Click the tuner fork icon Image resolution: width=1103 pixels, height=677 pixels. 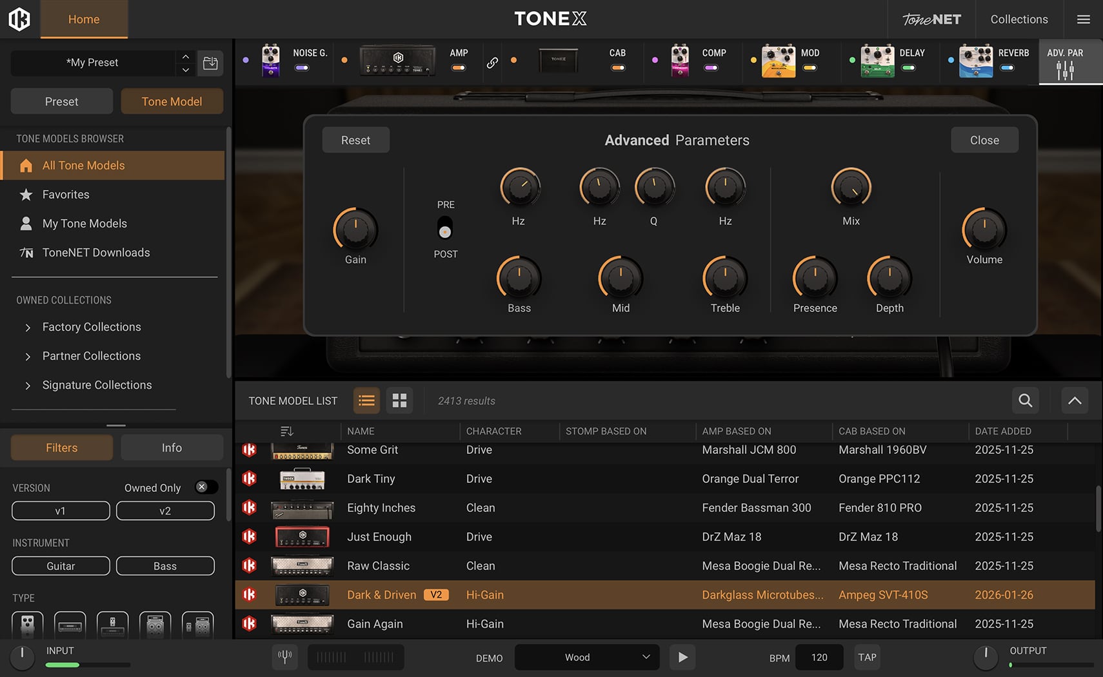tap(284, 657)
